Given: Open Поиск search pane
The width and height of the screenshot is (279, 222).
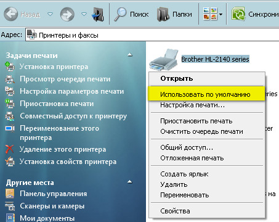Looking at the screenshot, I should click(x=139, y=14).
